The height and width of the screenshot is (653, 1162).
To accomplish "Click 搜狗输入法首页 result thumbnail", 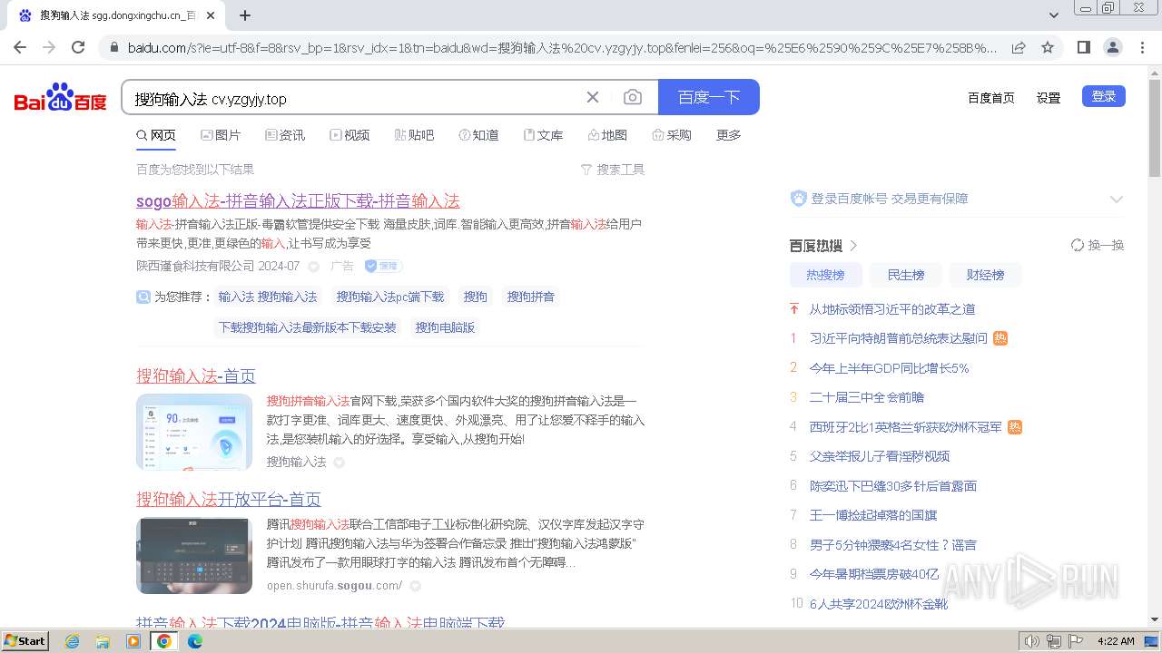I will coord(194,432).
